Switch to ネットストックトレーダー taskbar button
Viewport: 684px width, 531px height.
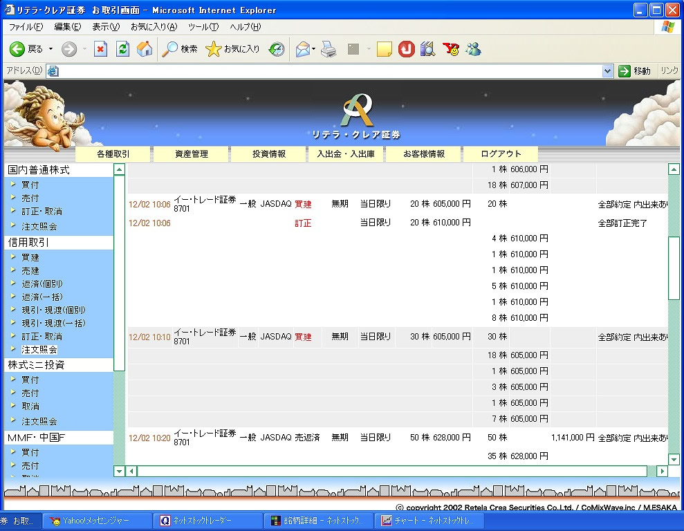208,521
